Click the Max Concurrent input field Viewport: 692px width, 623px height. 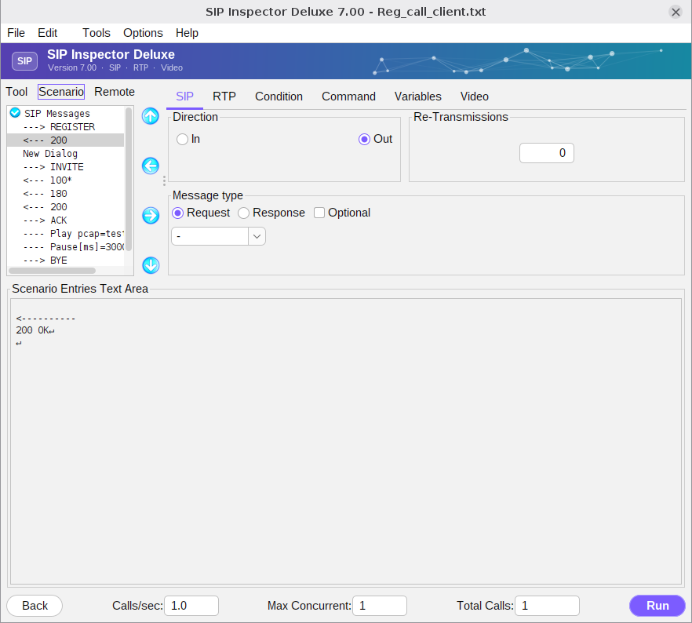coord(380,606)
